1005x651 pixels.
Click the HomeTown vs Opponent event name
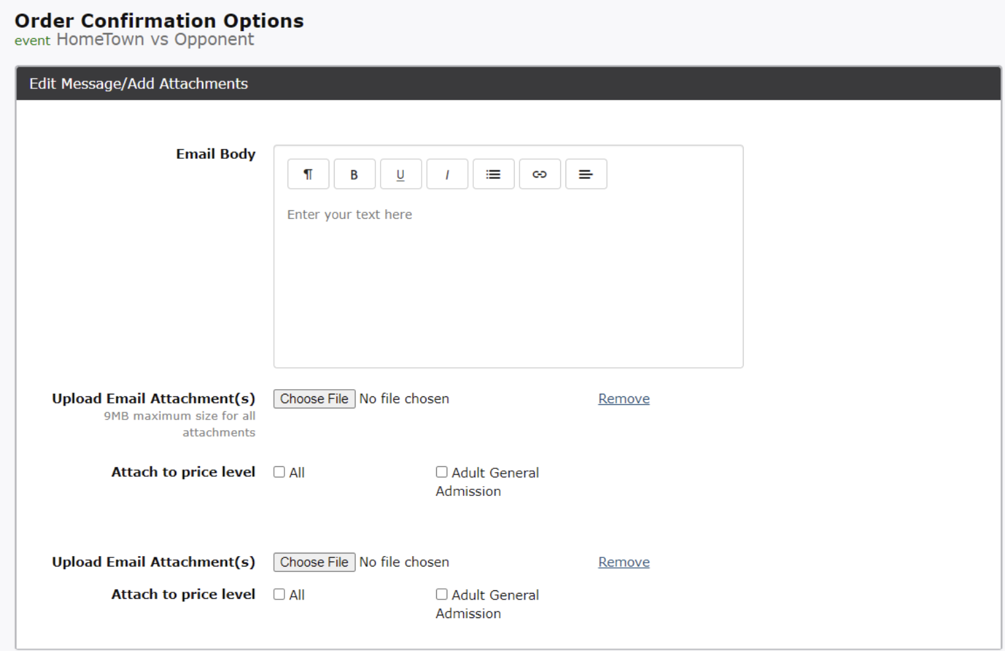click(x=155, y=40)
